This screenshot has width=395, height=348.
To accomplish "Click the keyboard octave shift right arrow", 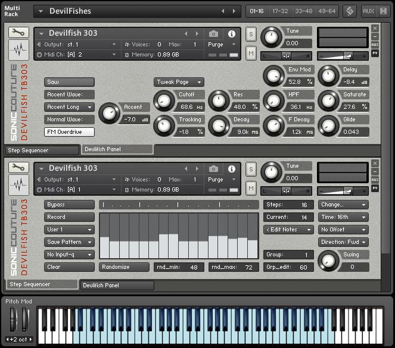I will (x=30, y=340).
